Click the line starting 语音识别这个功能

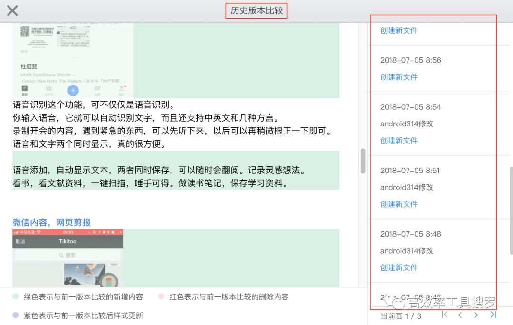(x=94, y=105)
